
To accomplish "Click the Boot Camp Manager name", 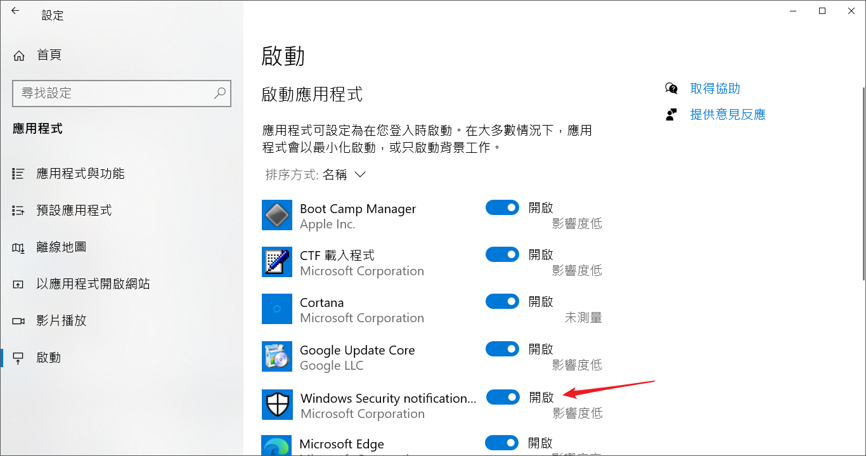I will pos(358,209).
